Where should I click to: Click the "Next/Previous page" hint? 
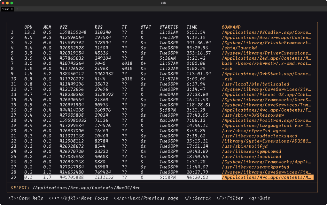[146, 198]
